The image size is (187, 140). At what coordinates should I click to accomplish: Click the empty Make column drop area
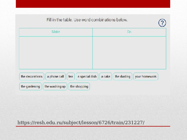coord(56,53)
